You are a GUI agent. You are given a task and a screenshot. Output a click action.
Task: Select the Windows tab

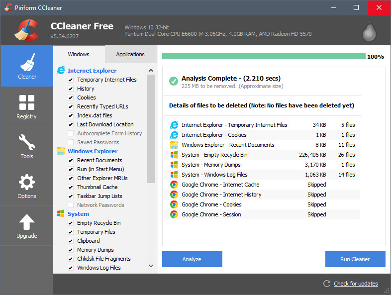(x=79, y=54)
